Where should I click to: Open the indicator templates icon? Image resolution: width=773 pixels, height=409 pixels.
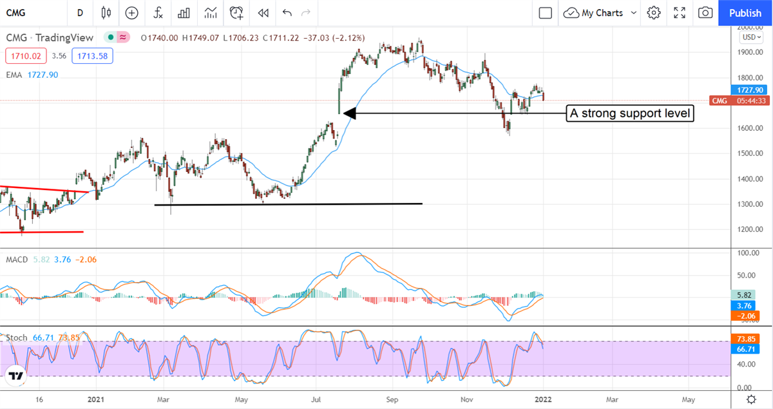click(x=210, y=12)
